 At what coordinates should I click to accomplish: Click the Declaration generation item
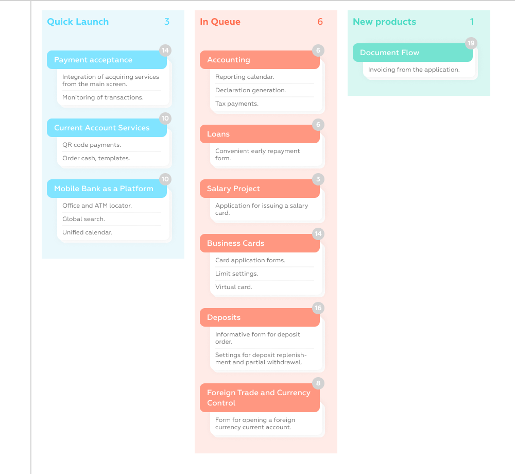pos(250,90)
